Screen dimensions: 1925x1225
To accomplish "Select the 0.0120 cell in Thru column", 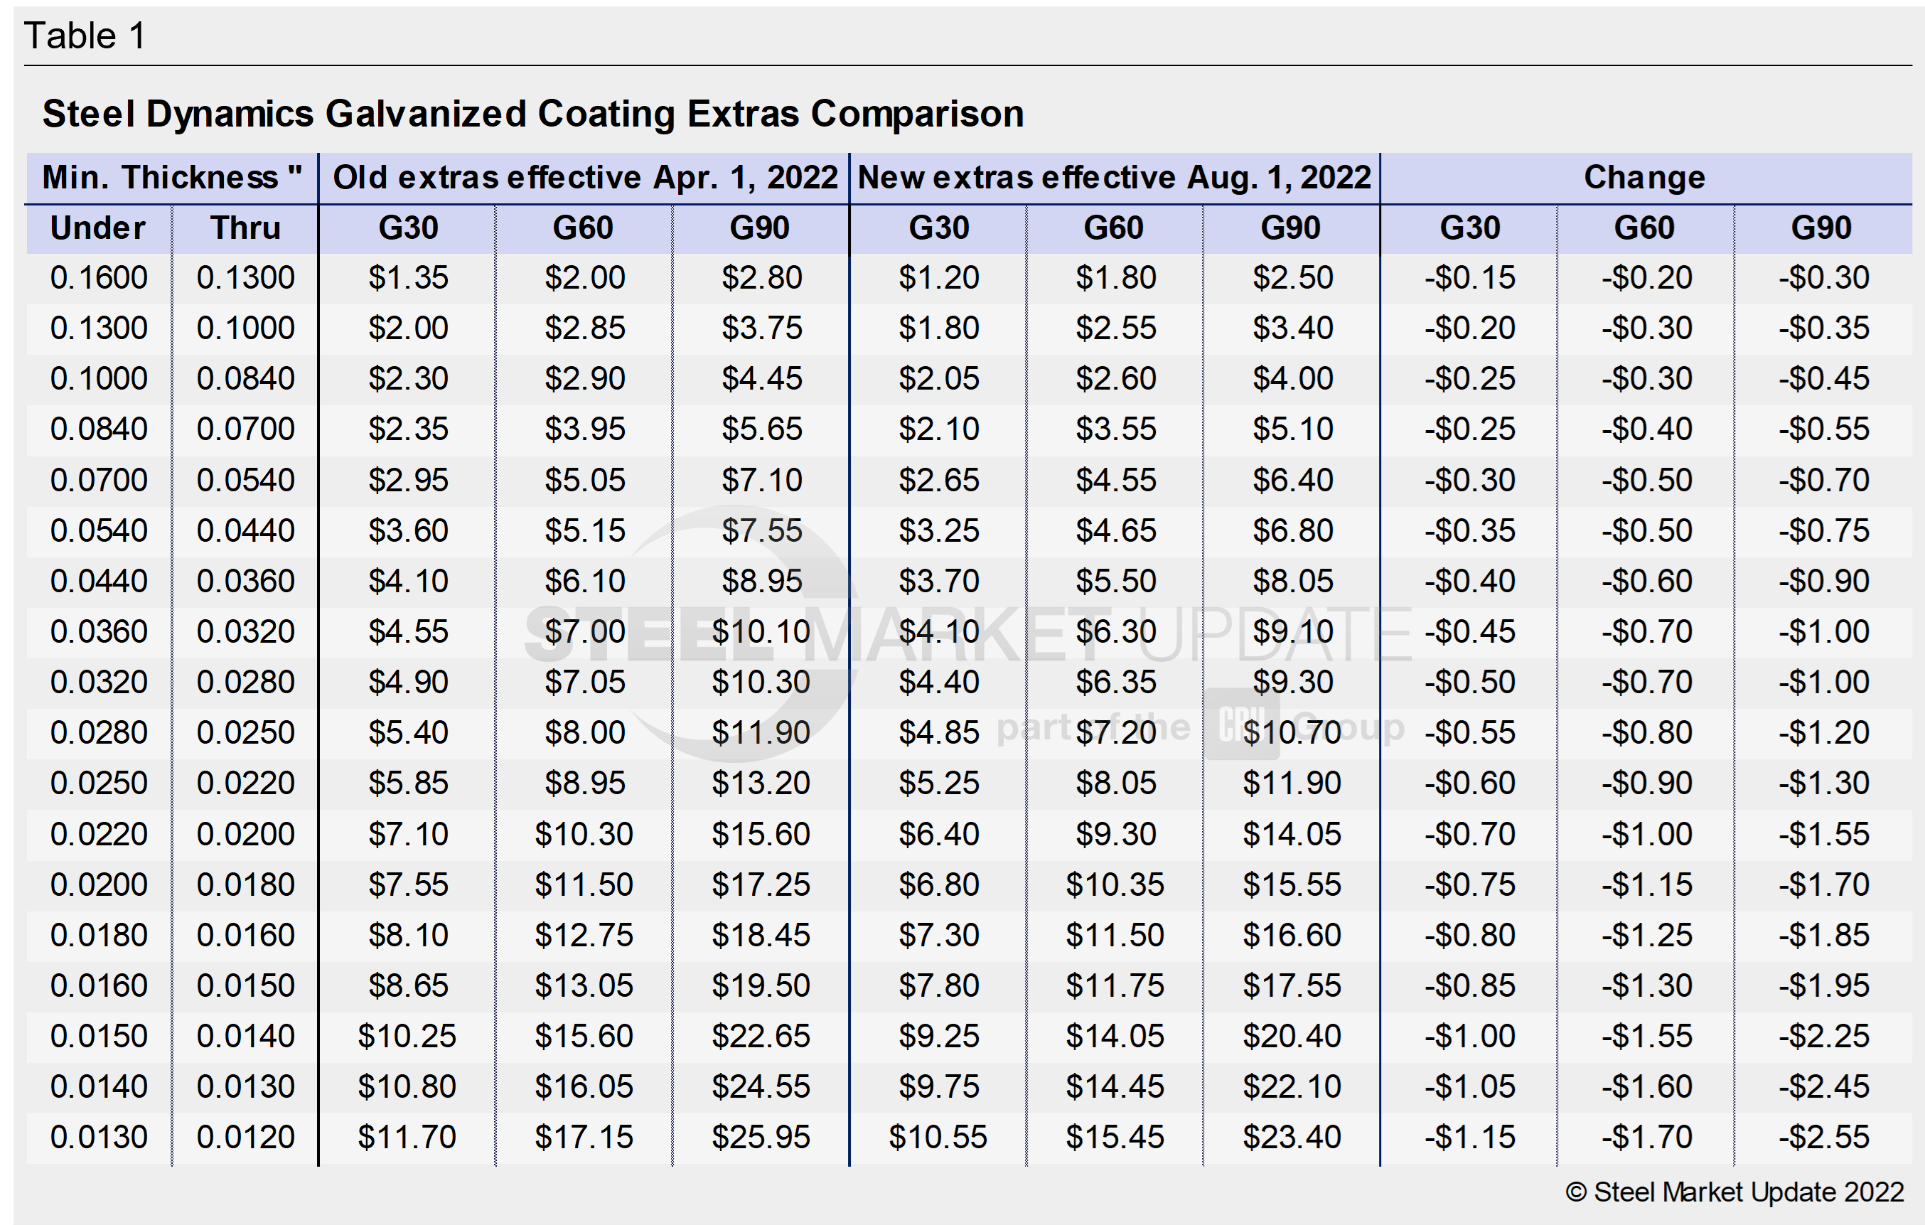I will 245,1137.
